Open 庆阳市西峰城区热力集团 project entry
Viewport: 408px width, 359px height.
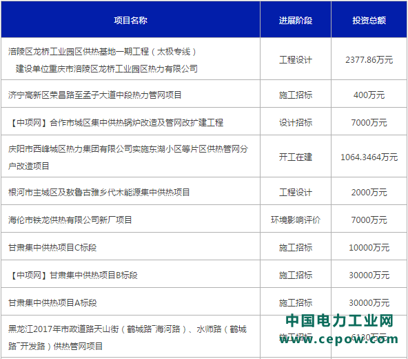(x=128, y=157)
